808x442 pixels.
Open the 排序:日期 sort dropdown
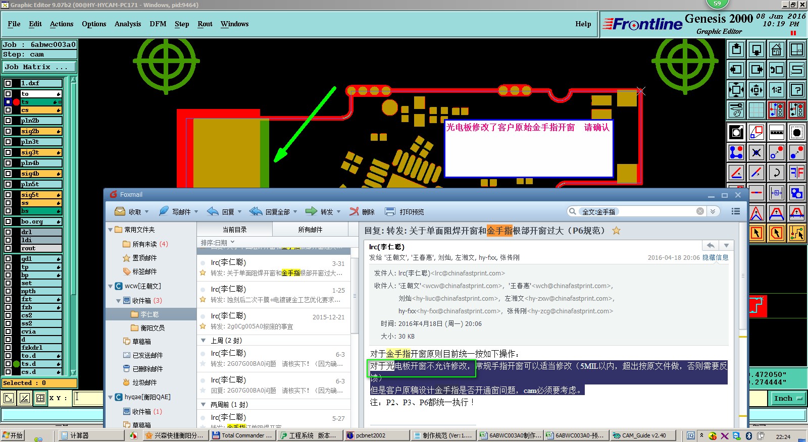(x=218, y=243)
